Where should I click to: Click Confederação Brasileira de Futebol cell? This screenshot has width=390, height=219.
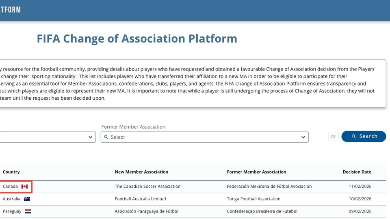[x=262, y=211]
